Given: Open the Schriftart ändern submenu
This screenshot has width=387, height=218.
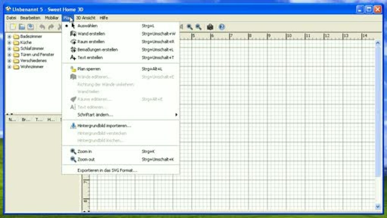Looking at the screenshot, I should 95,115.
